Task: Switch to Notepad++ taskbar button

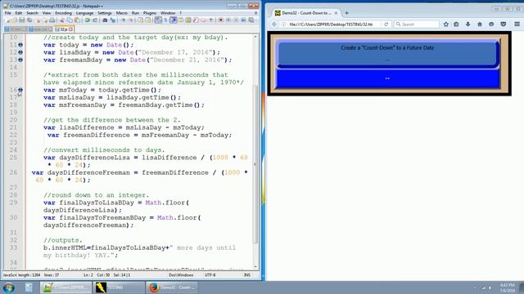Action: click(x=66, y=287)
